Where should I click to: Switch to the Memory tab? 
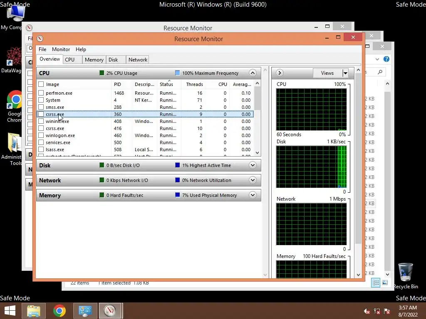tap(94, 60)
